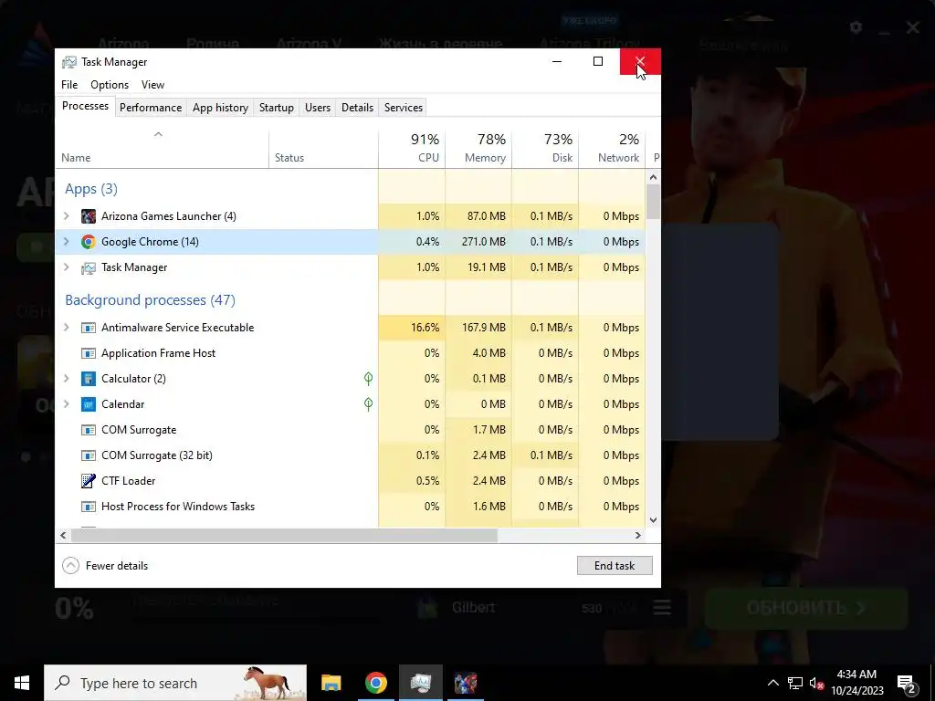Expand the Antimalware Service Executable group

click(x=66, y=328)
